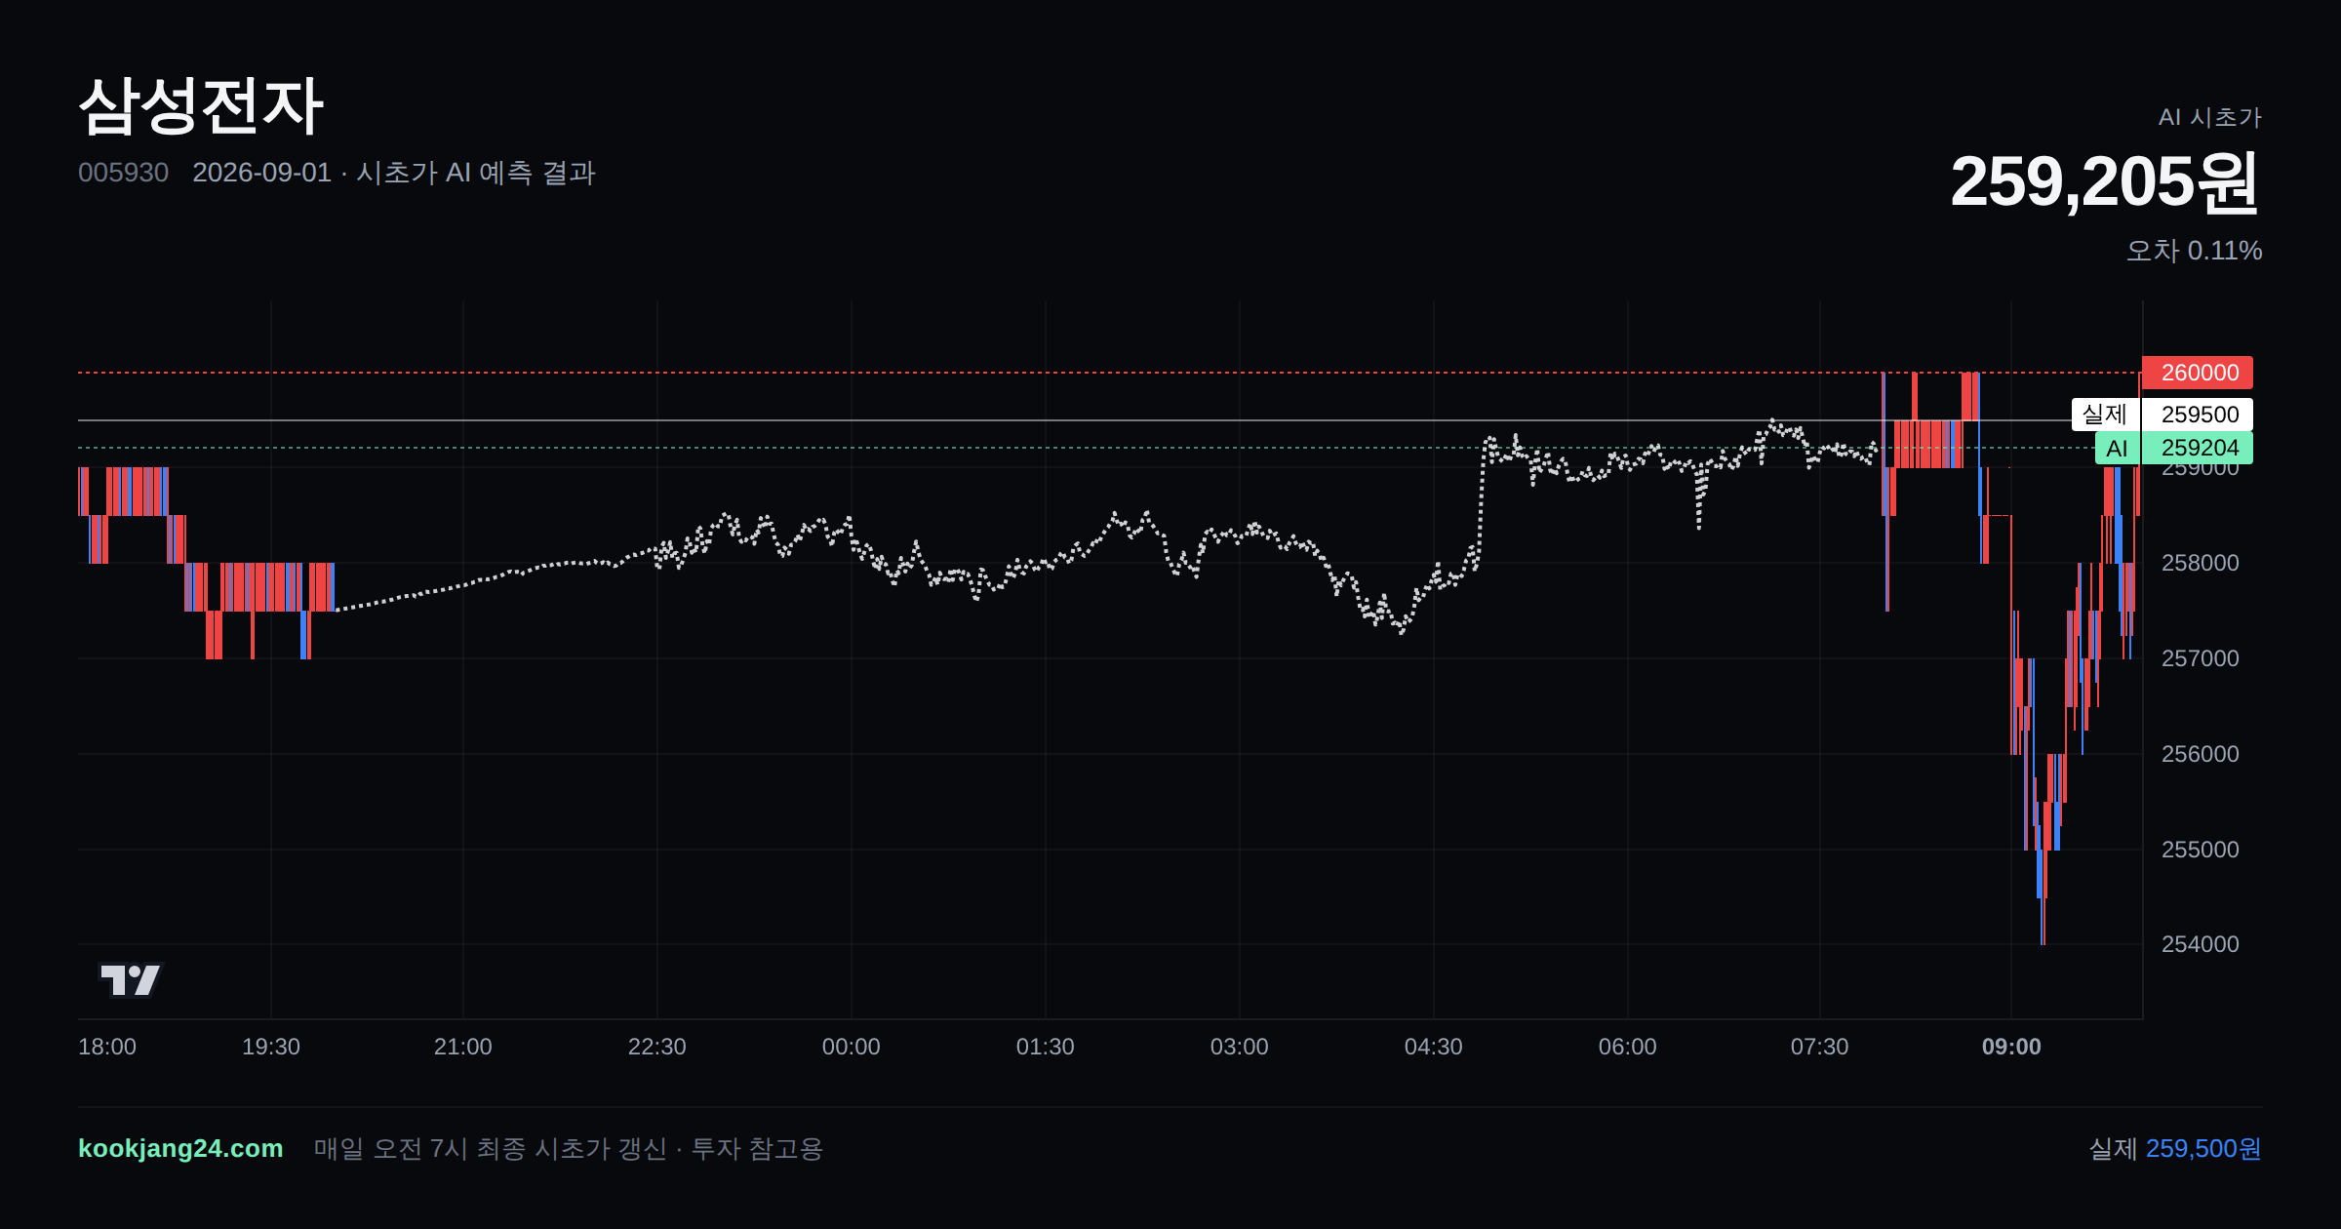
Task: Click the 257000 price axis label
Action: tap(2200, 658)
